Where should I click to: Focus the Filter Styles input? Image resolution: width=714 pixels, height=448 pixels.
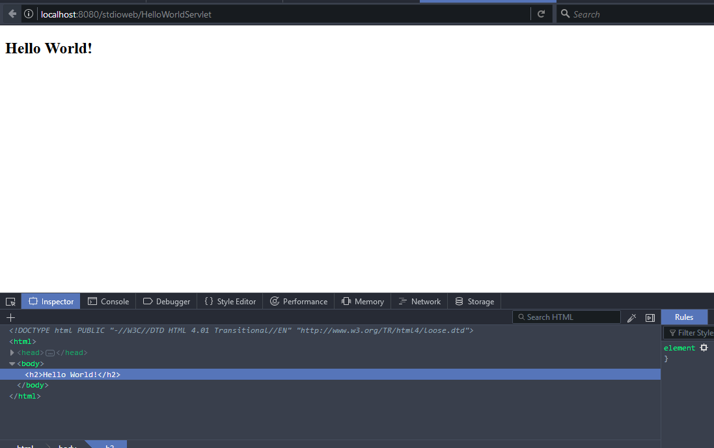689,333
